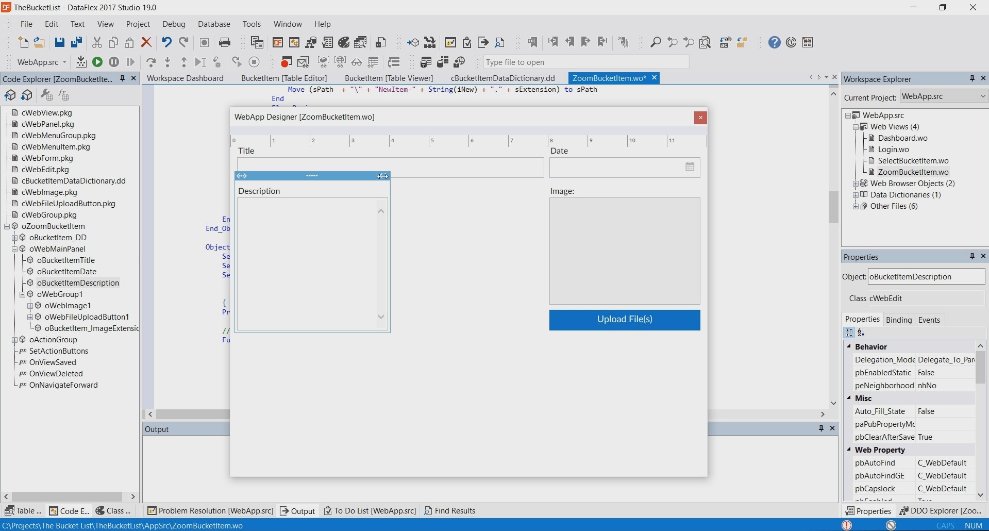The height and width of the screenshot is (531, 989).
Task: Click the Pause execution icon
Action: [x=114, y=62]
